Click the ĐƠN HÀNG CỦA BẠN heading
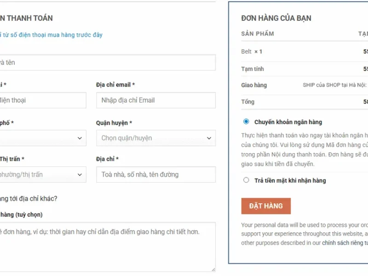368x276 pixels. tap(276, 18)
